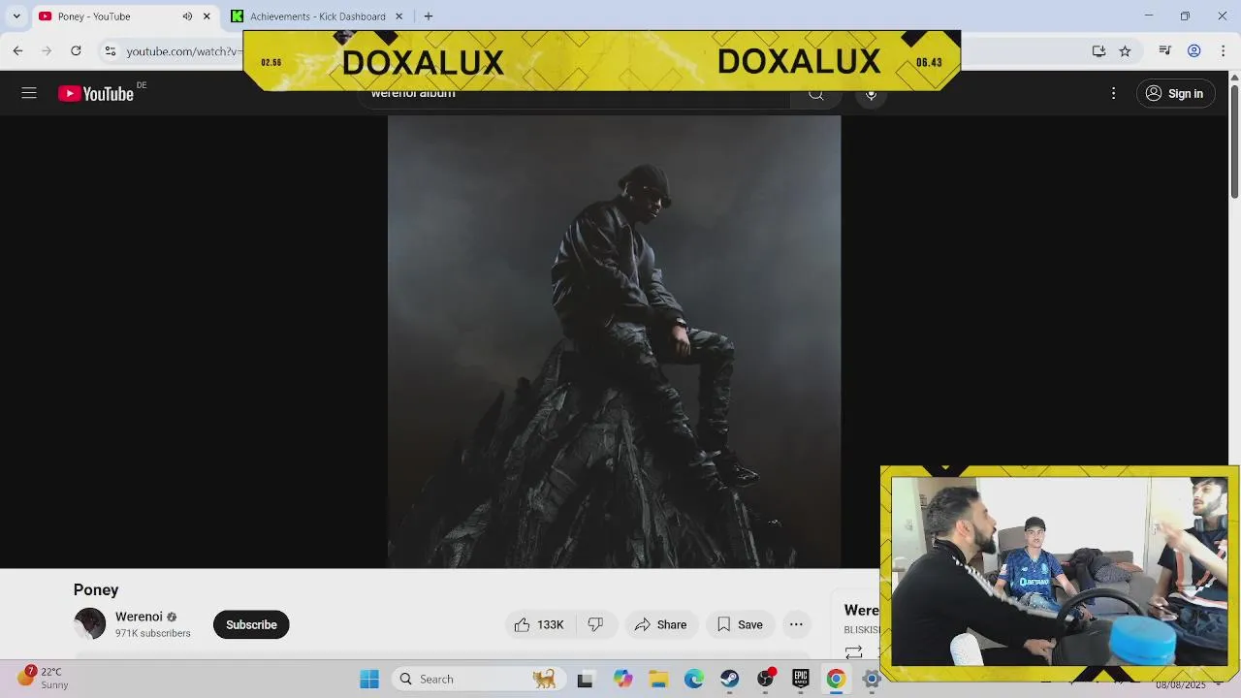Share the Poney video

660,624
